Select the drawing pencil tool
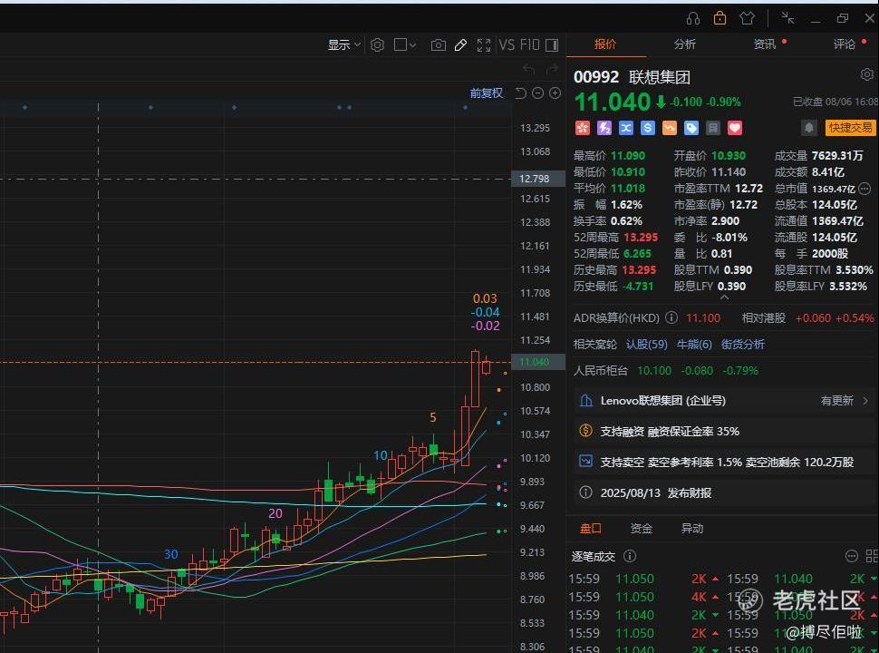The height and width of the screenshot is (653, 879). [461, 44]
